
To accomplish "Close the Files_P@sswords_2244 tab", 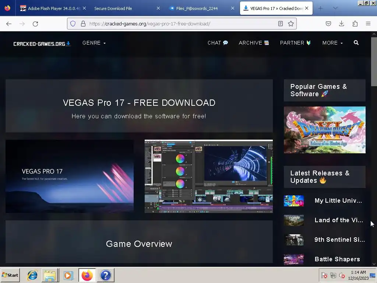I will (x=233, y=8).
